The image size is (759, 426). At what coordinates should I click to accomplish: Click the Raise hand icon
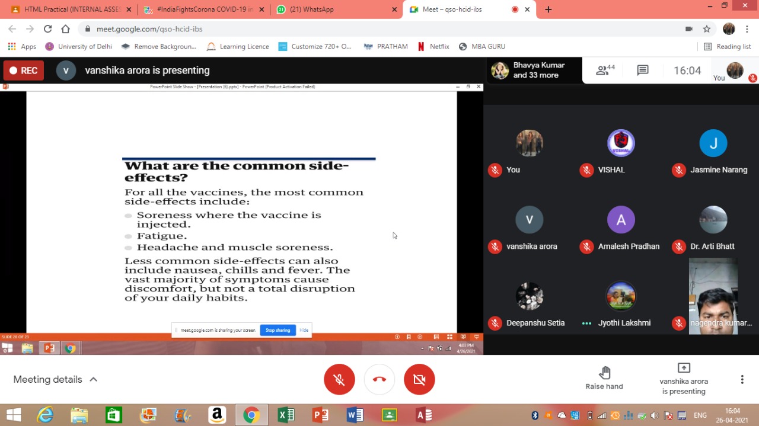tap(604, 373)
